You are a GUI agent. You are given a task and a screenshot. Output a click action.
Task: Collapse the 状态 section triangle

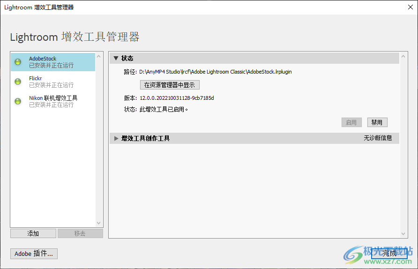pyautogui.click(x=116, y=58)
